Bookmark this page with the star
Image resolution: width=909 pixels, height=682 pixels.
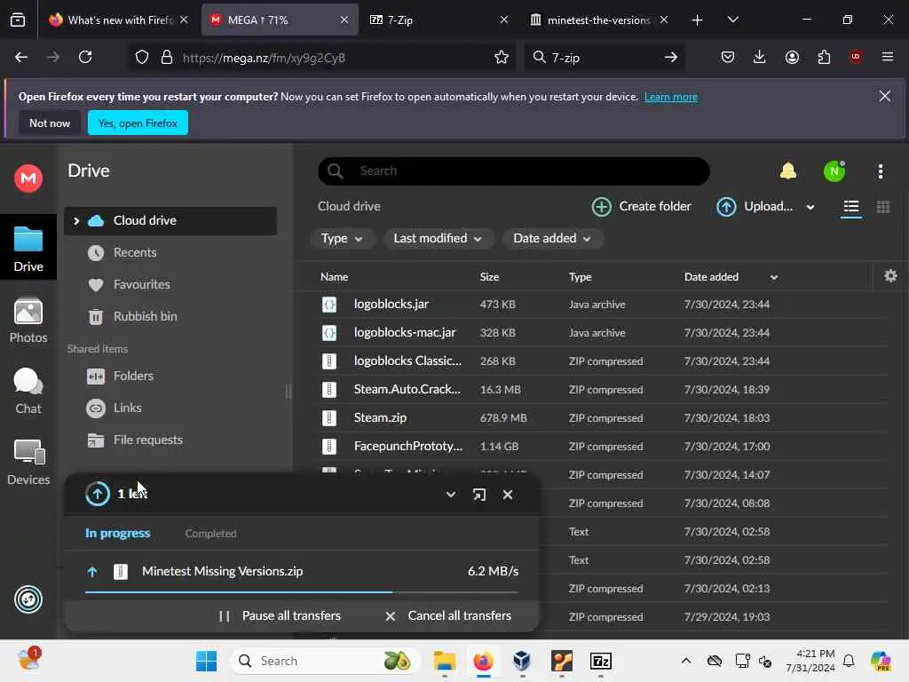[x=502, y=57]
